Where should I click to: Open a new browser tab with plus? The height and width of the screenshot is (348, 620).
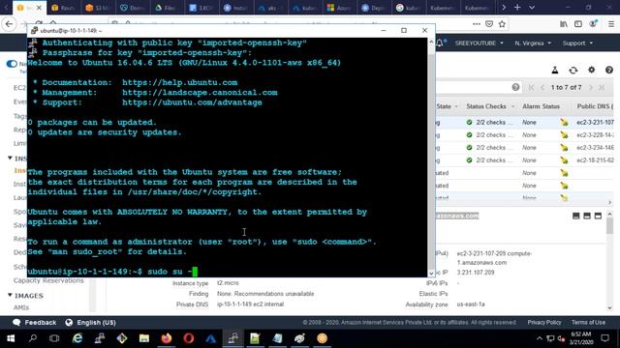point(517,8)
